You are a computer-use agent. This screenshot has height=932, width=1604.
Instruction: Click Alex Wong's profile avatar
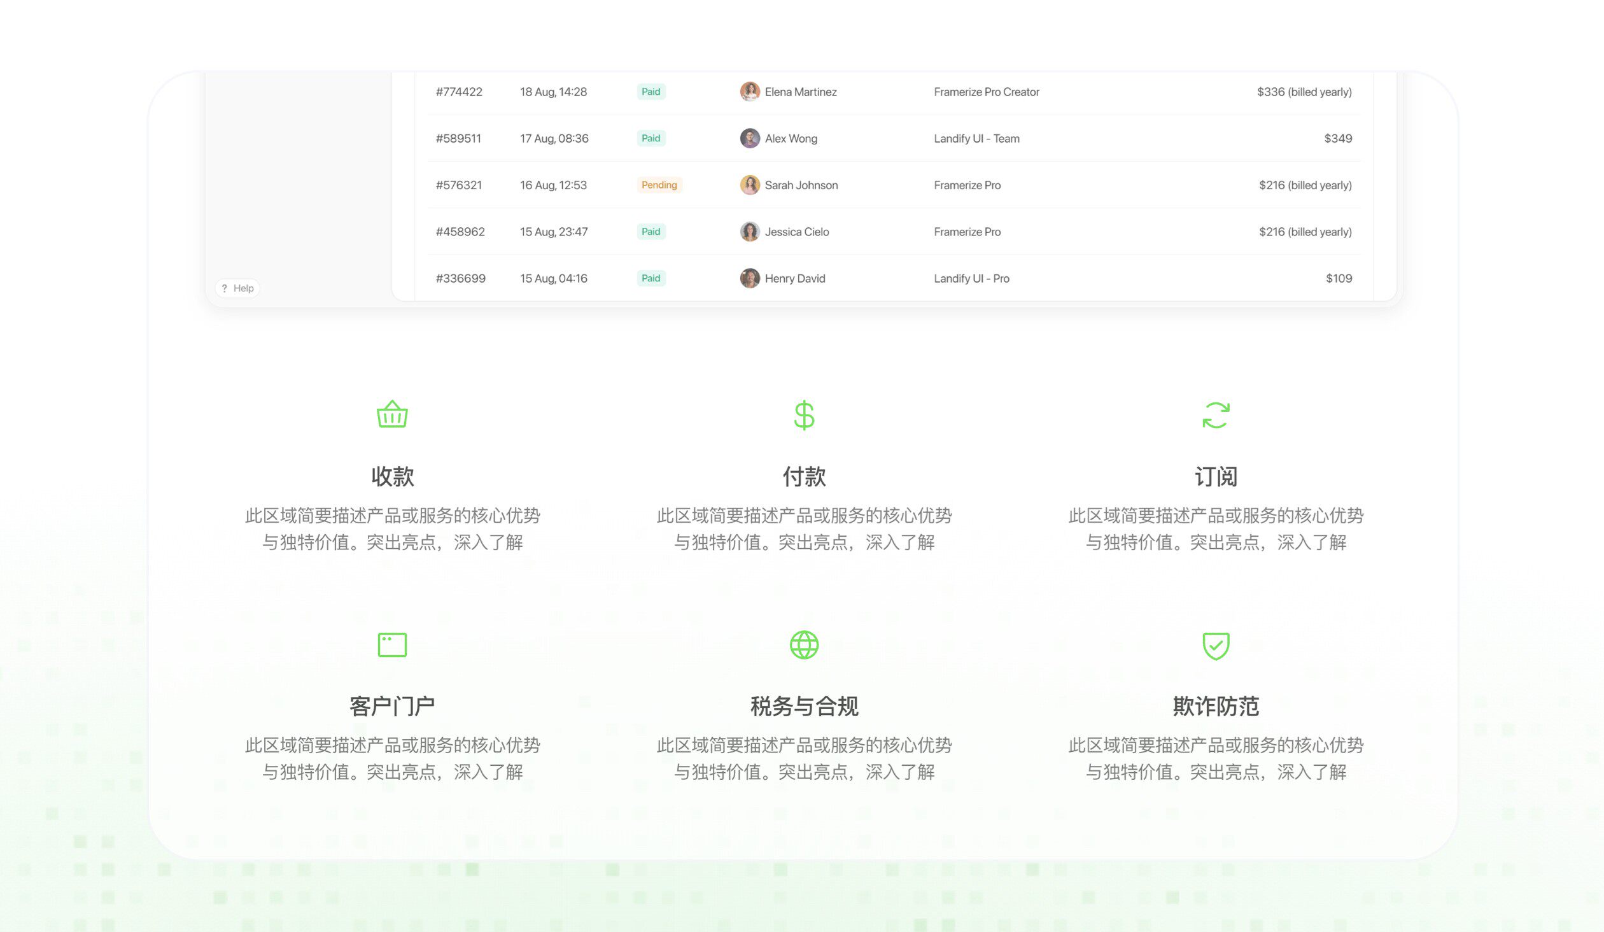(750, 138)
